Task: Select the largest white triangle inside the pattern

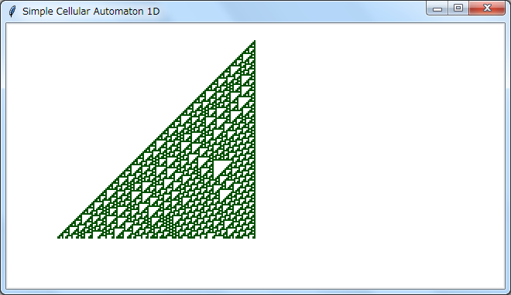Action: 221,168
